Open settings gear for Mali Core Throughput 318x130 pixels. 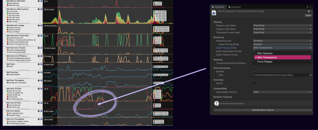(39, 119)
